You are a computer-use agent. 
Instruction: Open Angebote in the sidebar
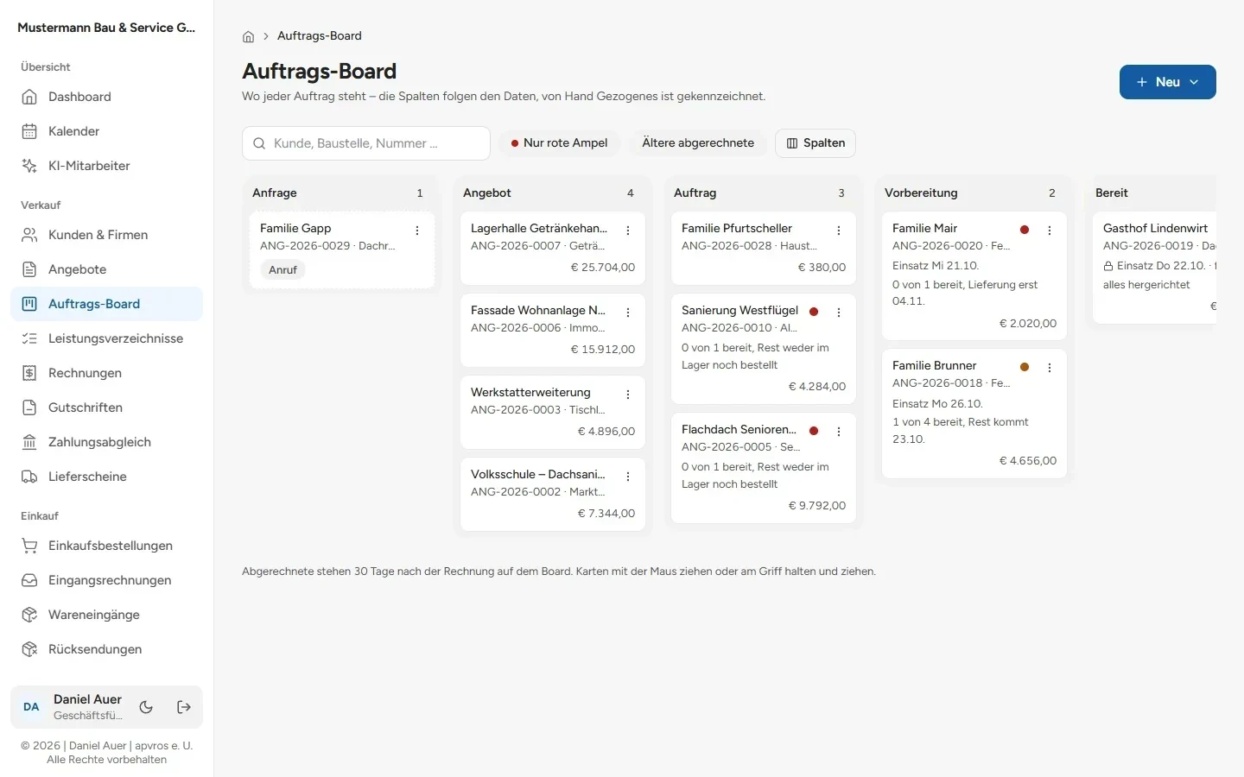[107, 269]
